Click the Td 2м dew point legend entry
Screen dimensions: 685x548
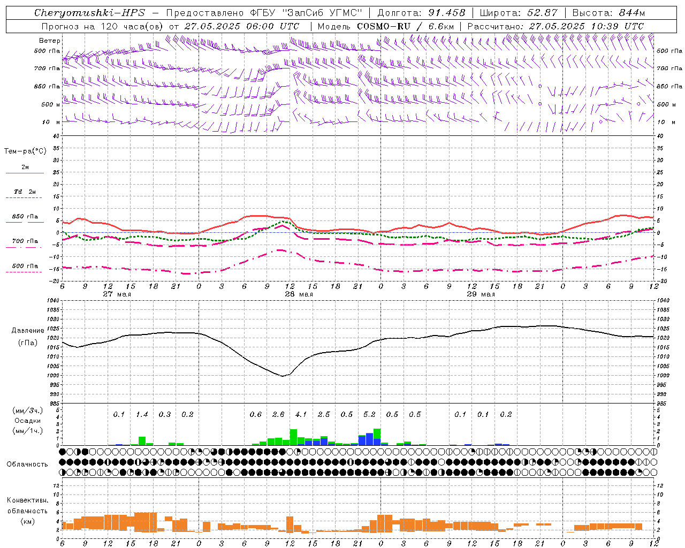point(25,192)
